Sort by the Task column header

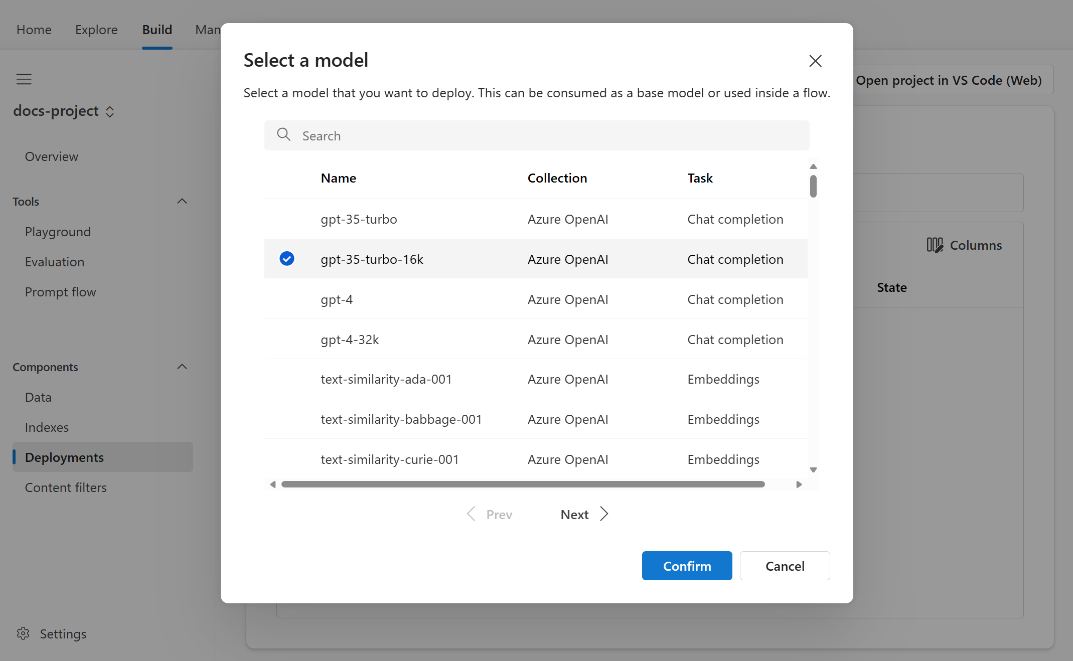[x=700, y=178]
